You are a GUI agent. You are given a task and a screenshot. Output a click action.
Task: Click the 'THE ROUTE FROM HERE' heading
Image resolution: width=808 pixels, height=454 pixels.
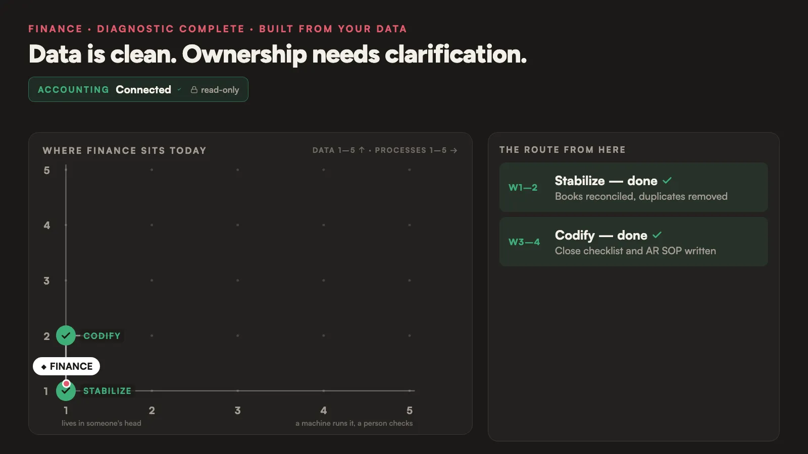(563, 150)
